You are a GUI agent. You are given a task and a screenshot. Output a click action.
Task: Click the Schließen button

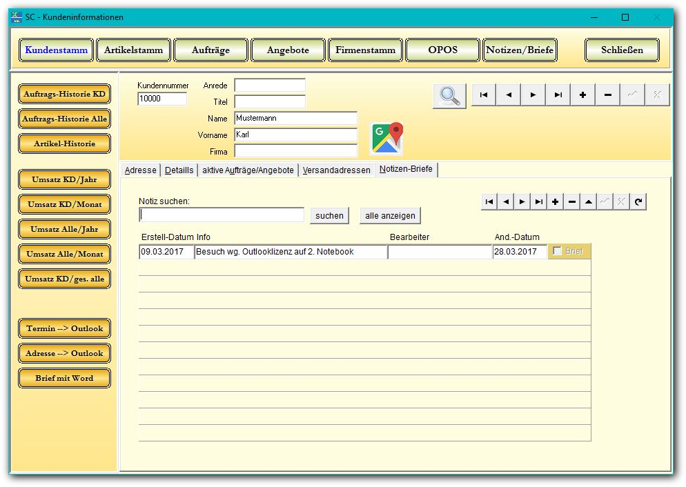point(622,50)
